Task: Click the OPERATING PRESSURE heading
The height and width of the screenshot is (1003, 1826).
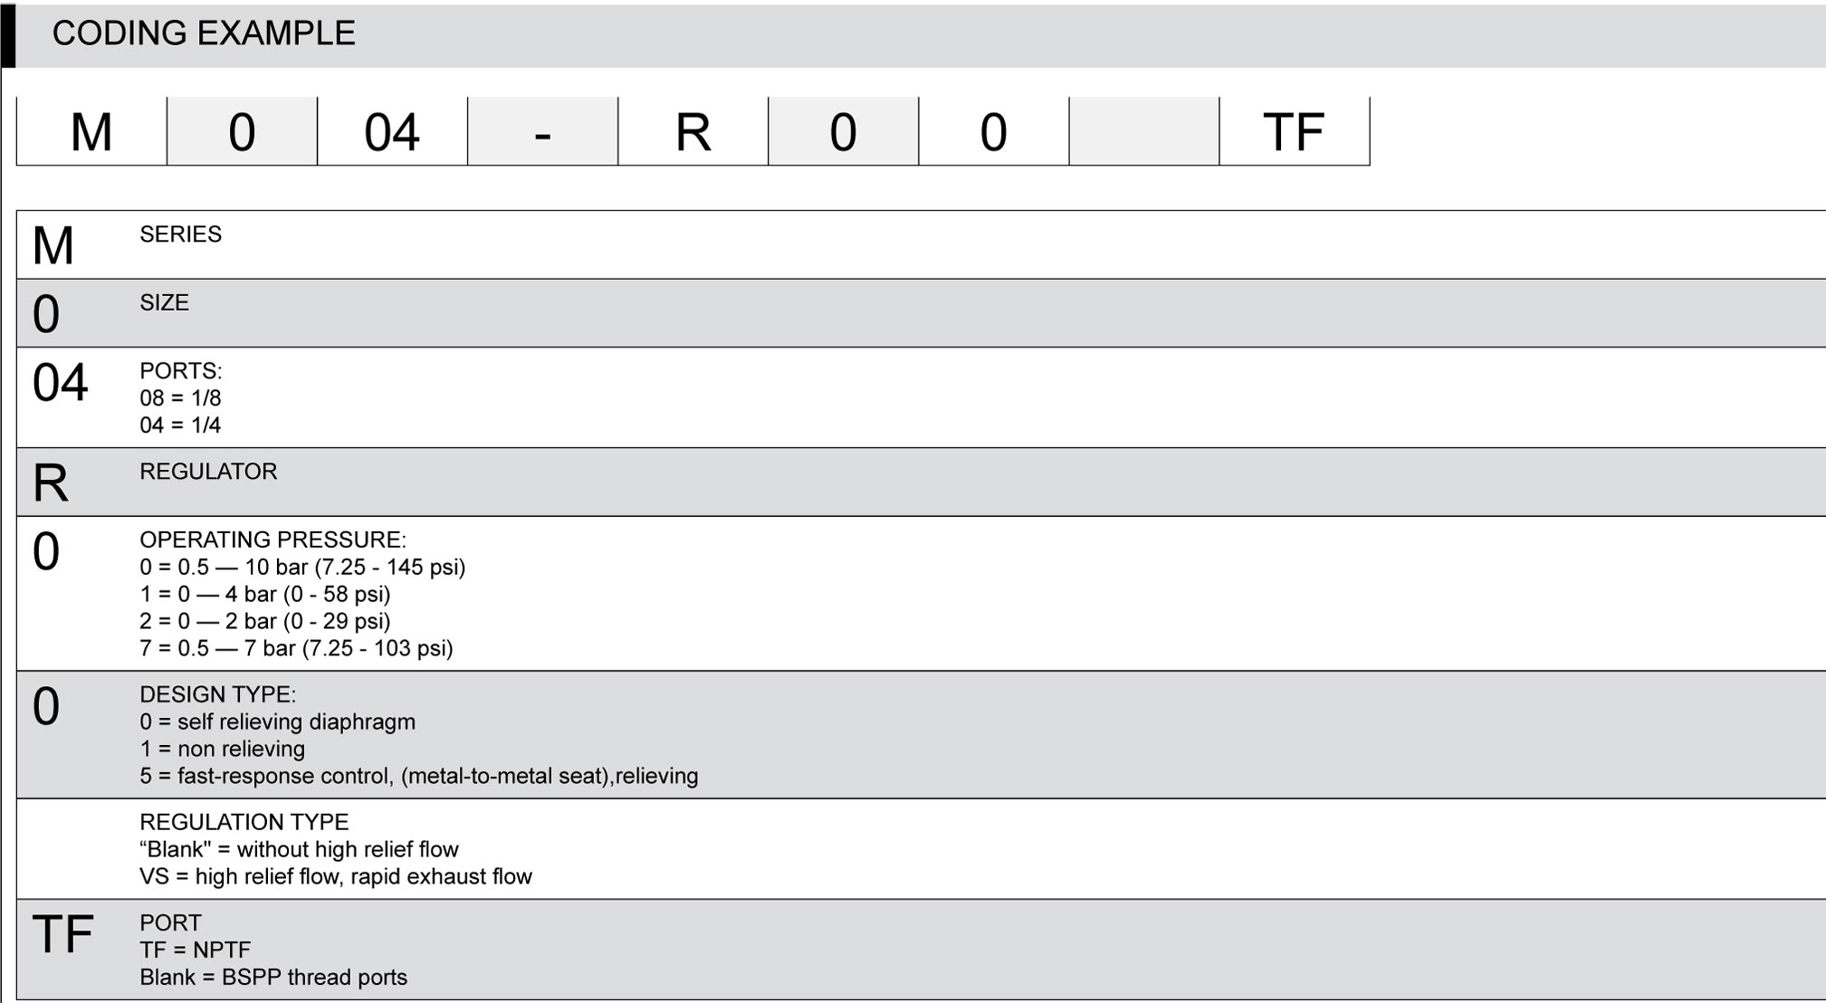Action: click(272, 540)
